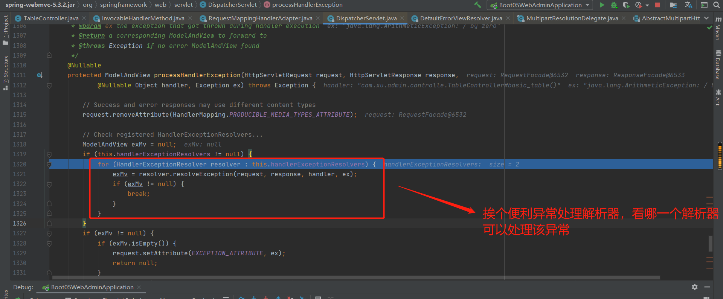Click the red Stop button
This screenshot has height=299, width=723.
click(x=657, y=5)
